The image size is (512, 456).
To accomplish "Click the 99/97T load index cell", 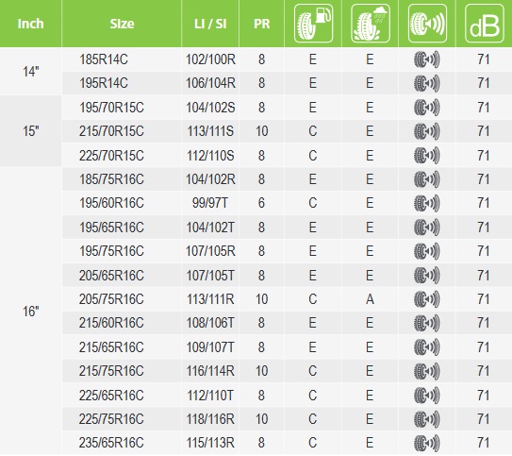I will pos(210,203).
